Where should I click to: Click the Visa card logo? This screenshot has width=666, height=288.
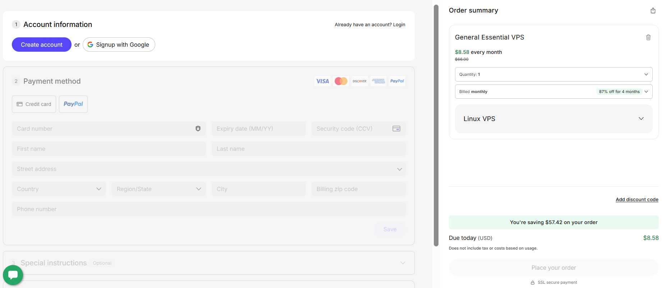coord(322,81)
